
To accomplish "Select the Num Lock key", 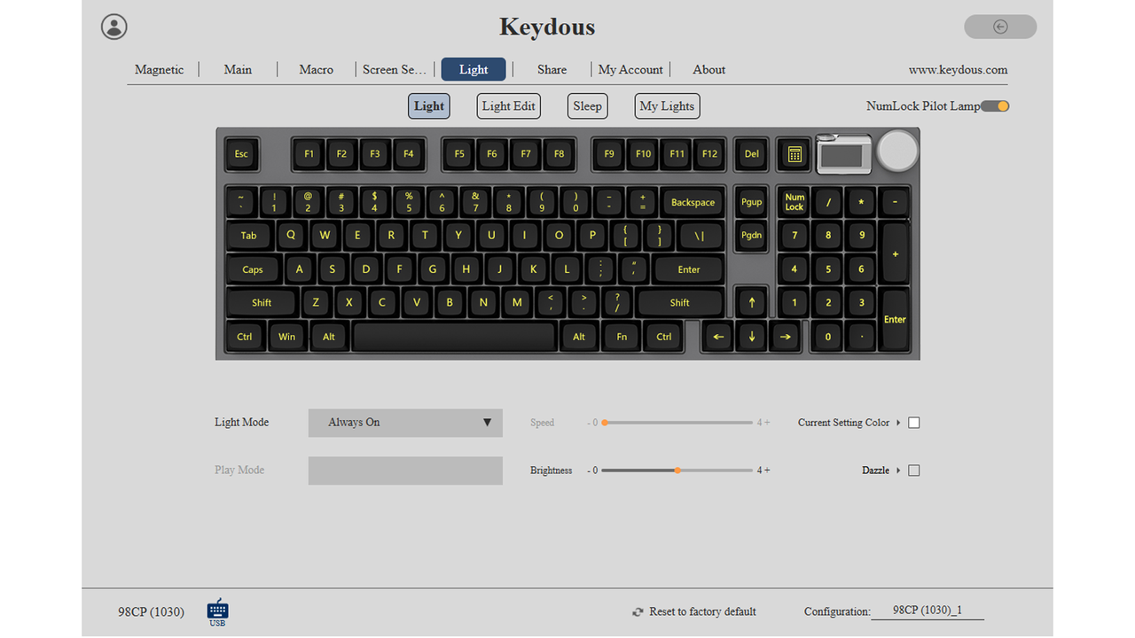I will (794, 202).
